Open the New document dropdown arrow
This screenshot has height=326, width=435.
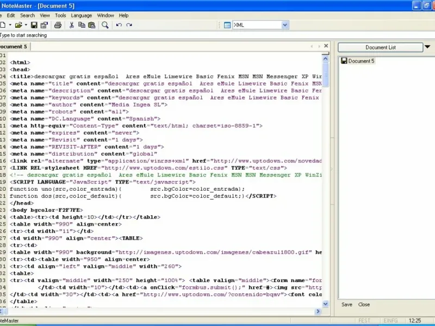[10, 25]
